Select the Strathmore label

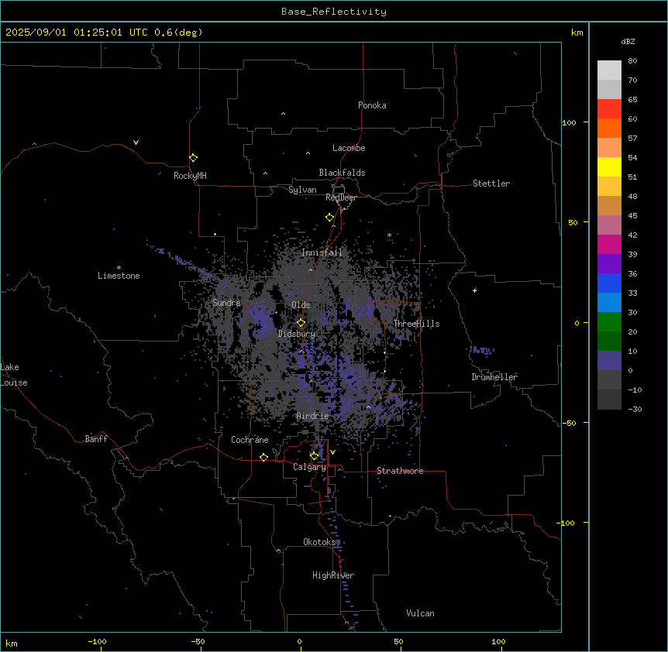tap(400, 471)
